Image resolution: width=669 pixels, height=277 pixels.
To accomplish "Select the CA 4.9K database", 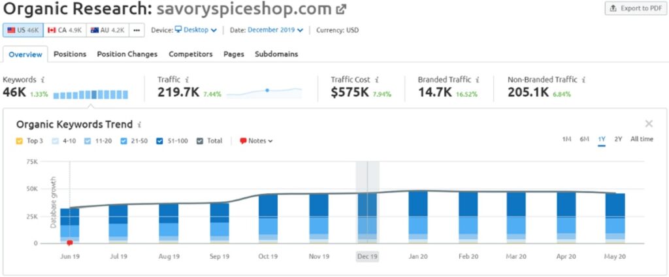I will click(x=65, y=30).
